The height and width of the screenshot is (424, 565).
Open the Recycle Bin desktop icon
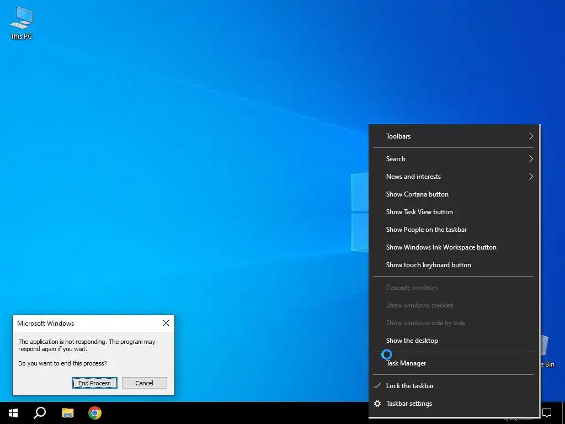[547, 352]
